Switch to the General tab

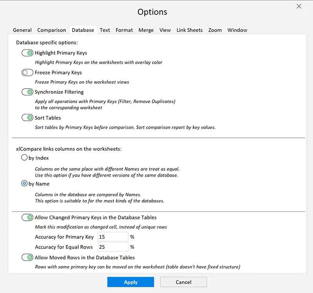pyautogui.click(x=22, y=30)
